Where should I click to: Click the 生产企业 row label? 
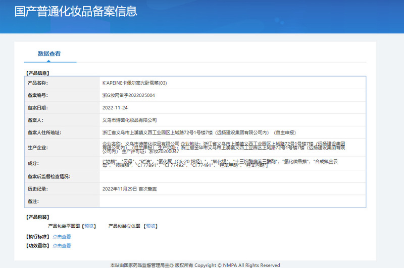click(x=38, y=148)
